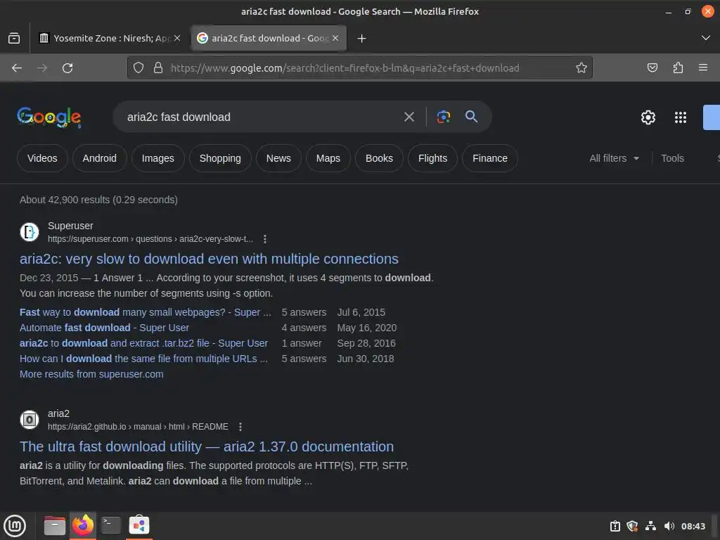Click the Firefox back arrow
Viewport: 720px width, 540px height.
pyautogui.click(x=17, y=68)
